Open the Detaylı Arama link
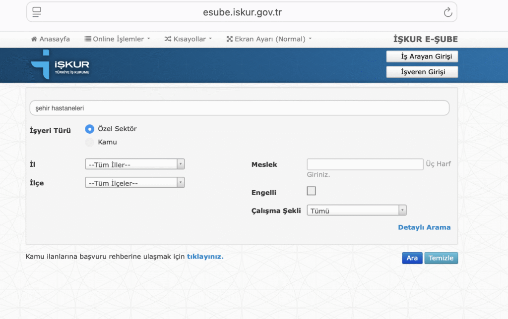This screenshot has height=319, width=508. pyautogui.click(x=424, y=227)
